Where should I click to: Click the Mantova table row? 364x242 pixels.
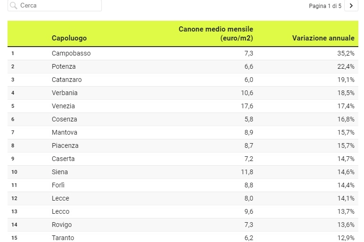[x=182, y=133]
